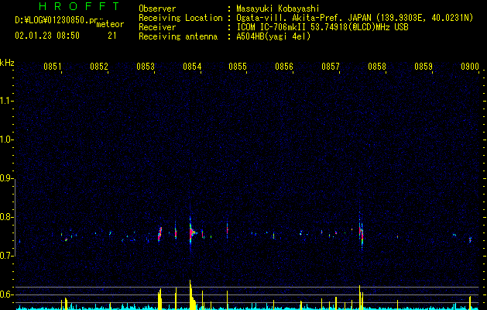Click the 1.1 kHz axis label

(x=6, y=101)
